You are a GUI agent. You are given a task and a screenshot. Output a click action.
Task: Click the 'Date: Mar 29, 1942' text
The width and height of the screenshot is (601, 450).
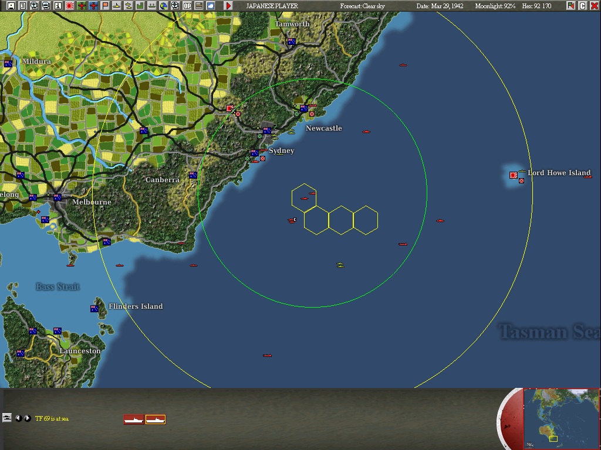(x=440, y=6)
